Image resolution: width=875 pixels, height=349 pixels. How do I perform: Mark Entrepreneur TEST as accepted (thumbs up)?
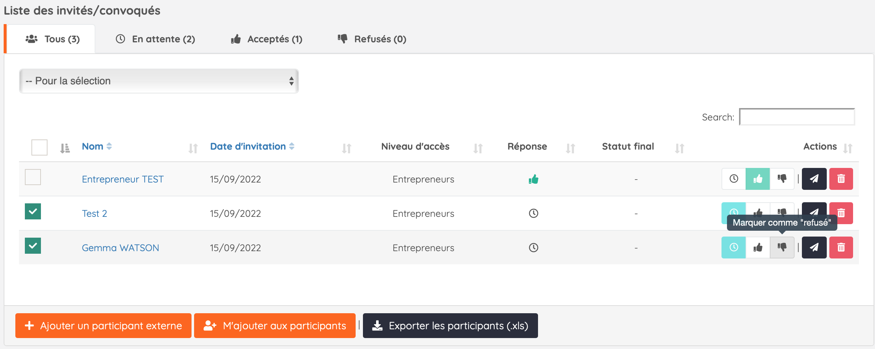pos(758,179)
